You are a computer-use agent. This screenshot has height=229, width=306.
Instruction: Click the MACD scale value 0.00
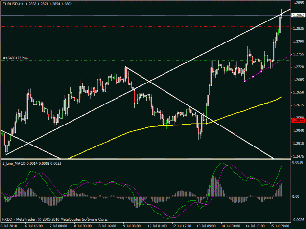[296, 196]
